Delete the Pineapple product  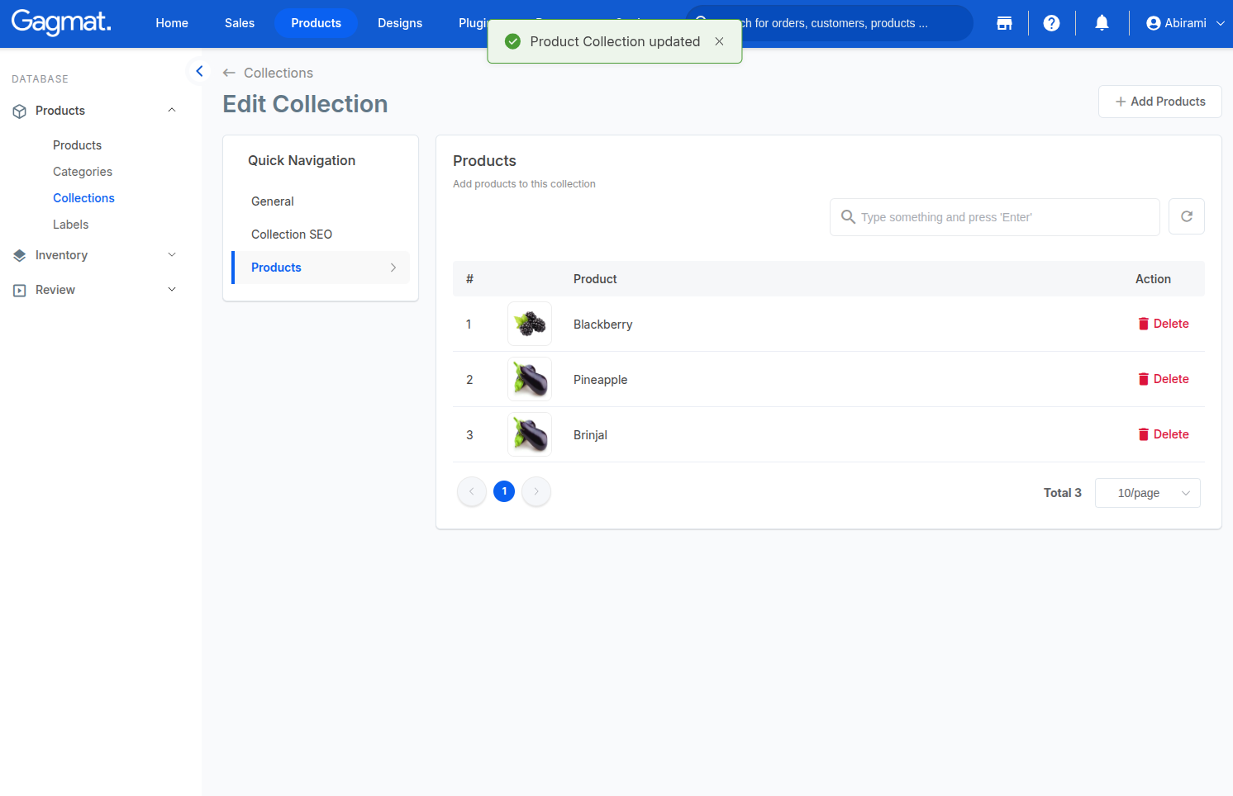coord(1163,379)
